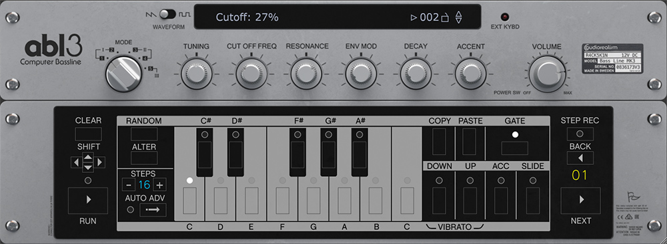Click the abl3 Computer Bassline logo
667x244 pixels.
(51, 50)
